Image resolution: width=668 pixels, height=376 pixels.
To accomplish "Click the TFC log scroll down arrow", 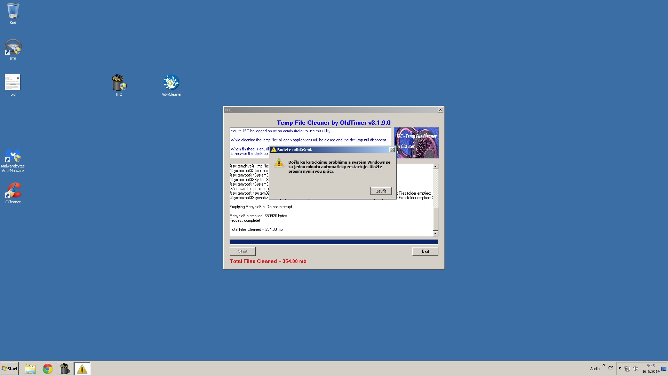I will point(435,233).
